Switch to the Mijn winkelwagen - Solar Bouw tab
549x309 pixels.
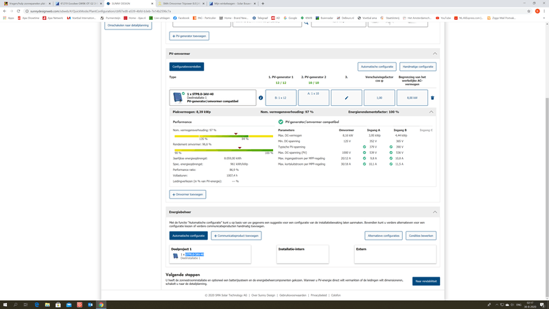tap(232, 3)
